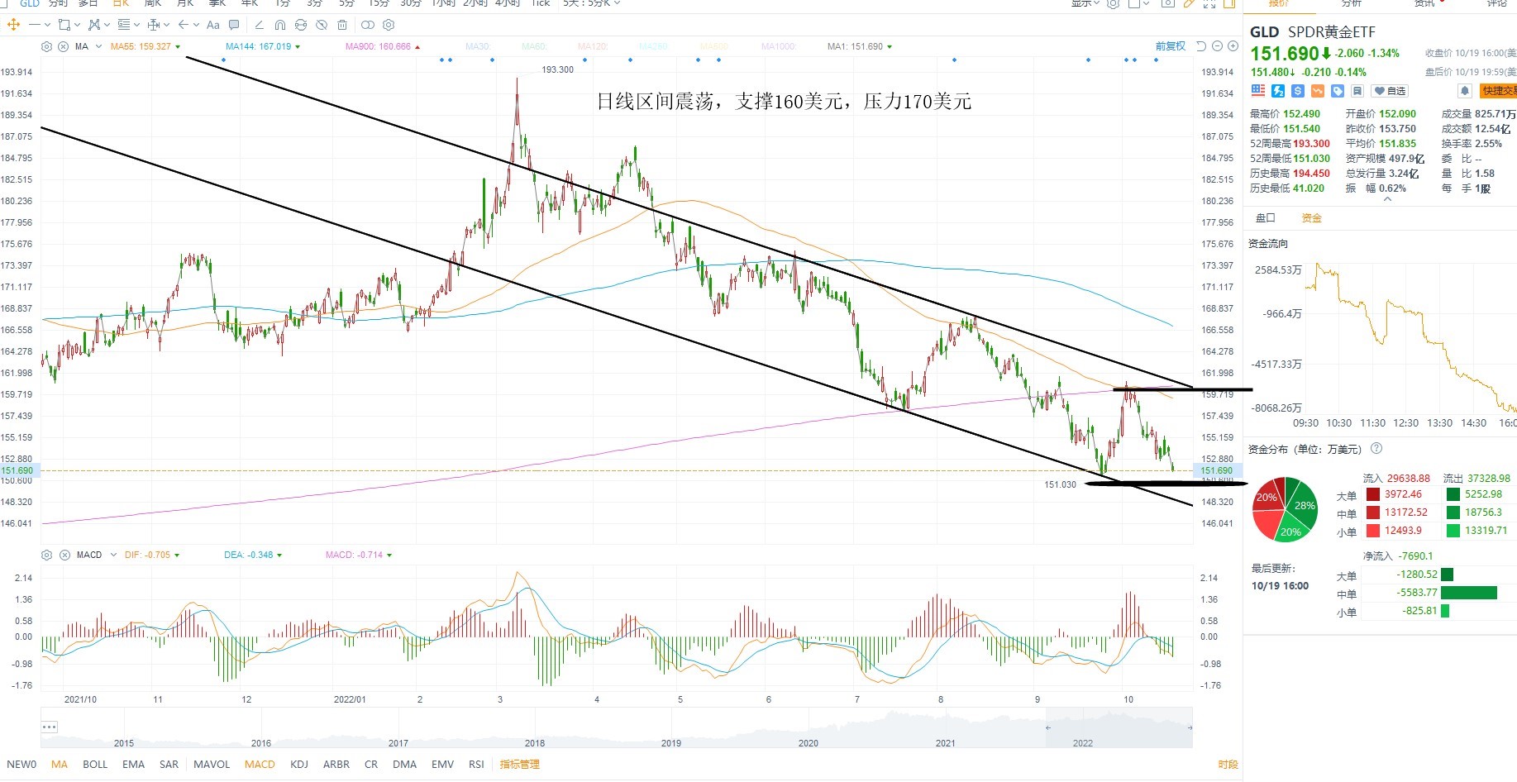Open MACD indicator settings gear
Viewport: 1517px width, 782px height.
point(46,555)
